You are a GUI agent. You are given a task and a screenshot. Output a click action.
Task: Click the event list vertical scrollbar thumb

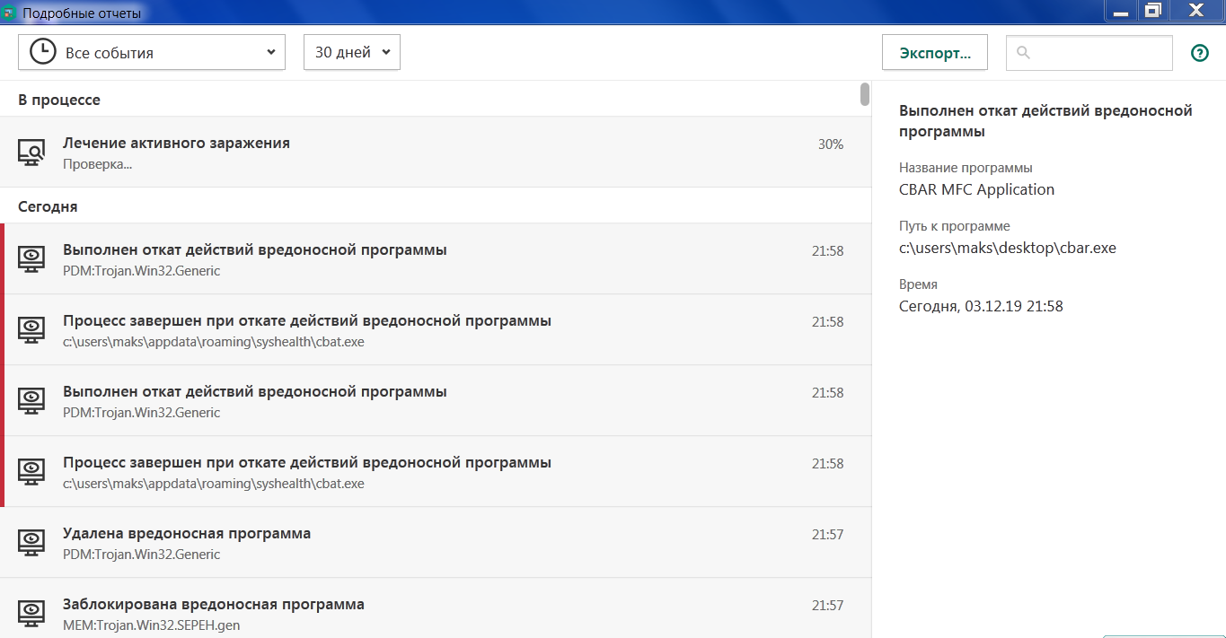[865, 94]
